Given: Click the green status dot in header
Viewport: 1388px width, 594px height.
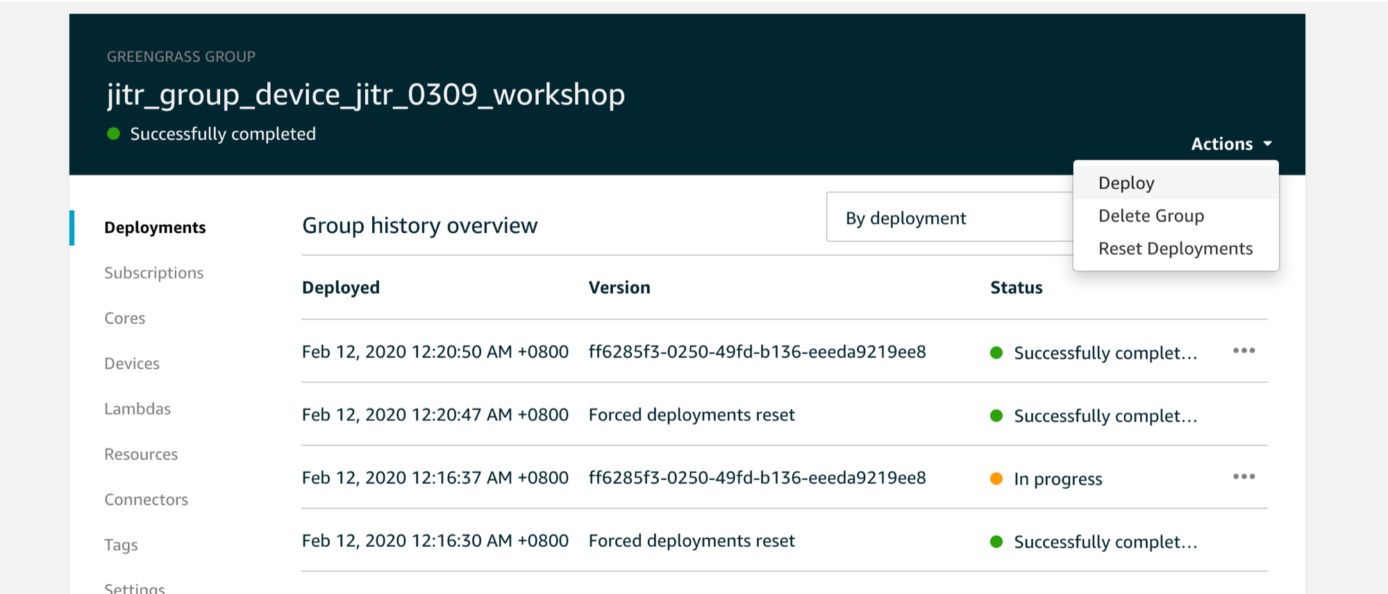Looking at the screenshot, I should (114, 133).
